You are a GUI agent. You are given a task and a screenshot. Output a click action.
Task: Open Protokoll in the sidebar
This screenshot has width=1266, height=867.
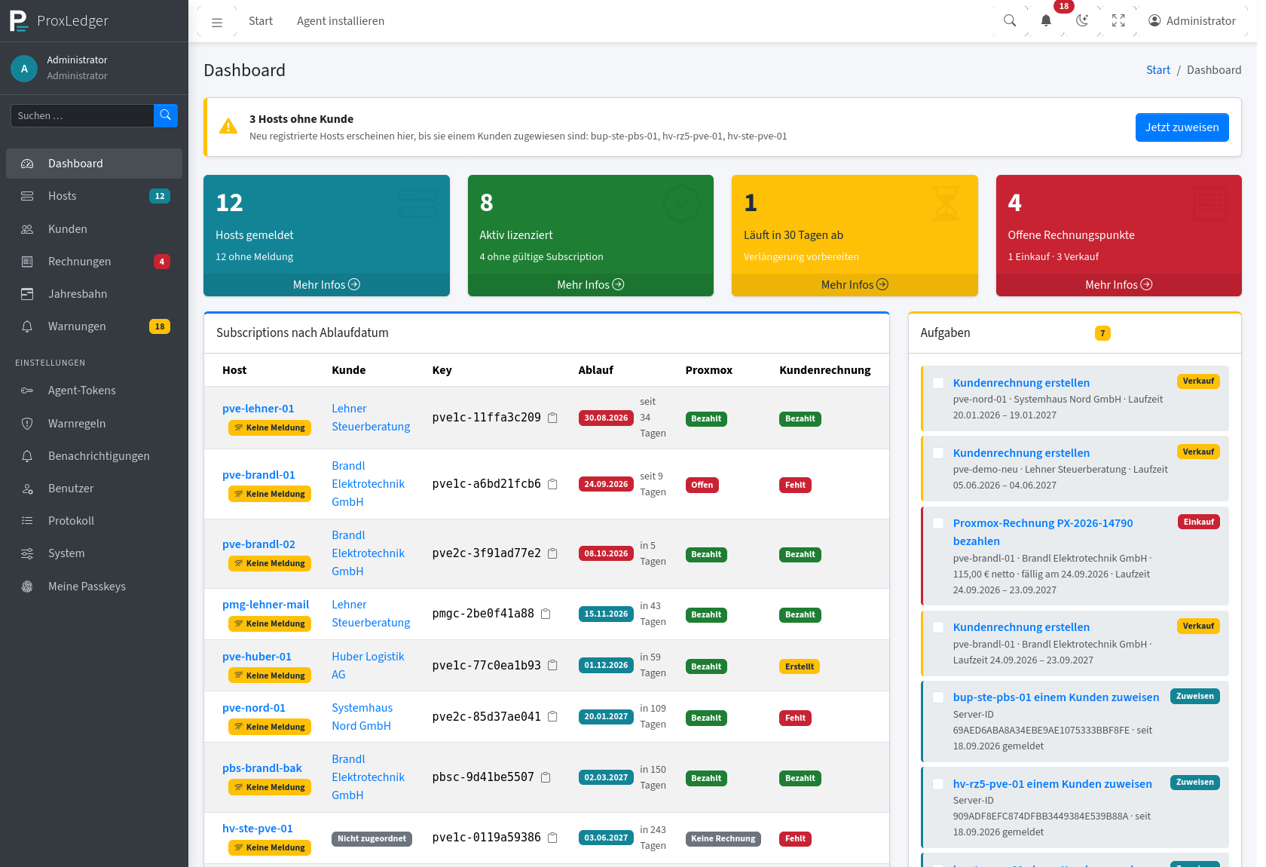pos(94,521)
